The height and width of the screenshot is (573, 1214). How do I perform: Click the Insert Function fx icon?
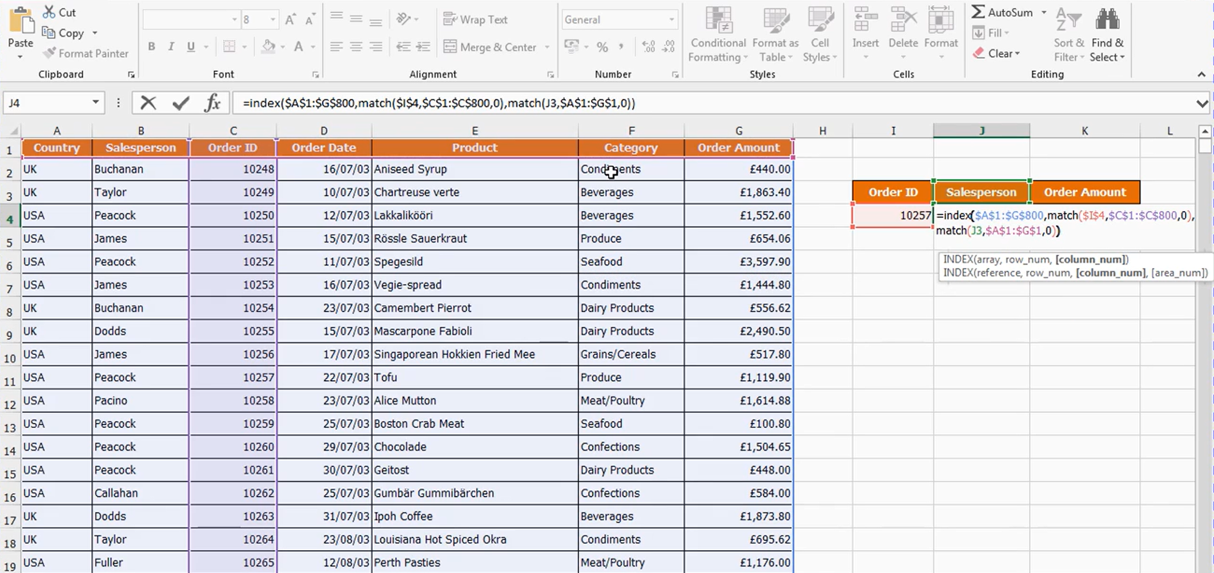pyautogui.click(x=212, y=103)
